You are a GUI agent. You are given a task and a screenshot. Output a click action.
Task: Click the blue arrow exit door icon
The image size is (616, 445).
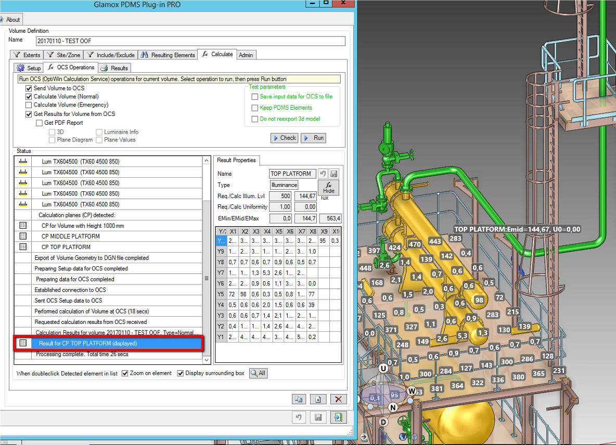pos(338,417)
